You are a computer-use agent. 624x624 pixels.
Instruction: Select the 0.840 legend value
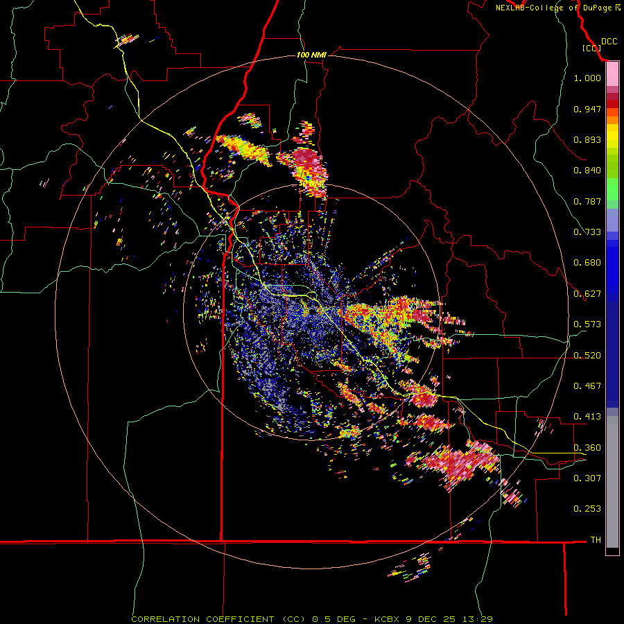587,171
